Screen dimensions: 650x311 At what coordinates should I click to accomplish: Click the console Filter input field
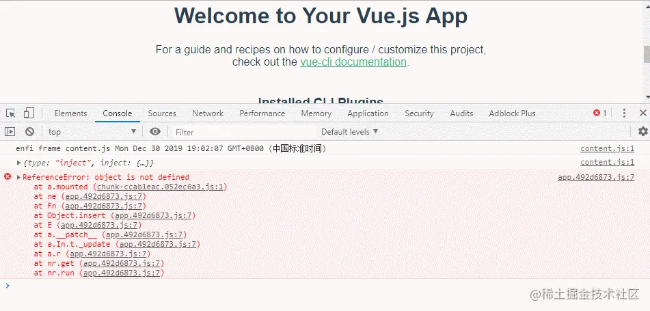tap(239, 132)
